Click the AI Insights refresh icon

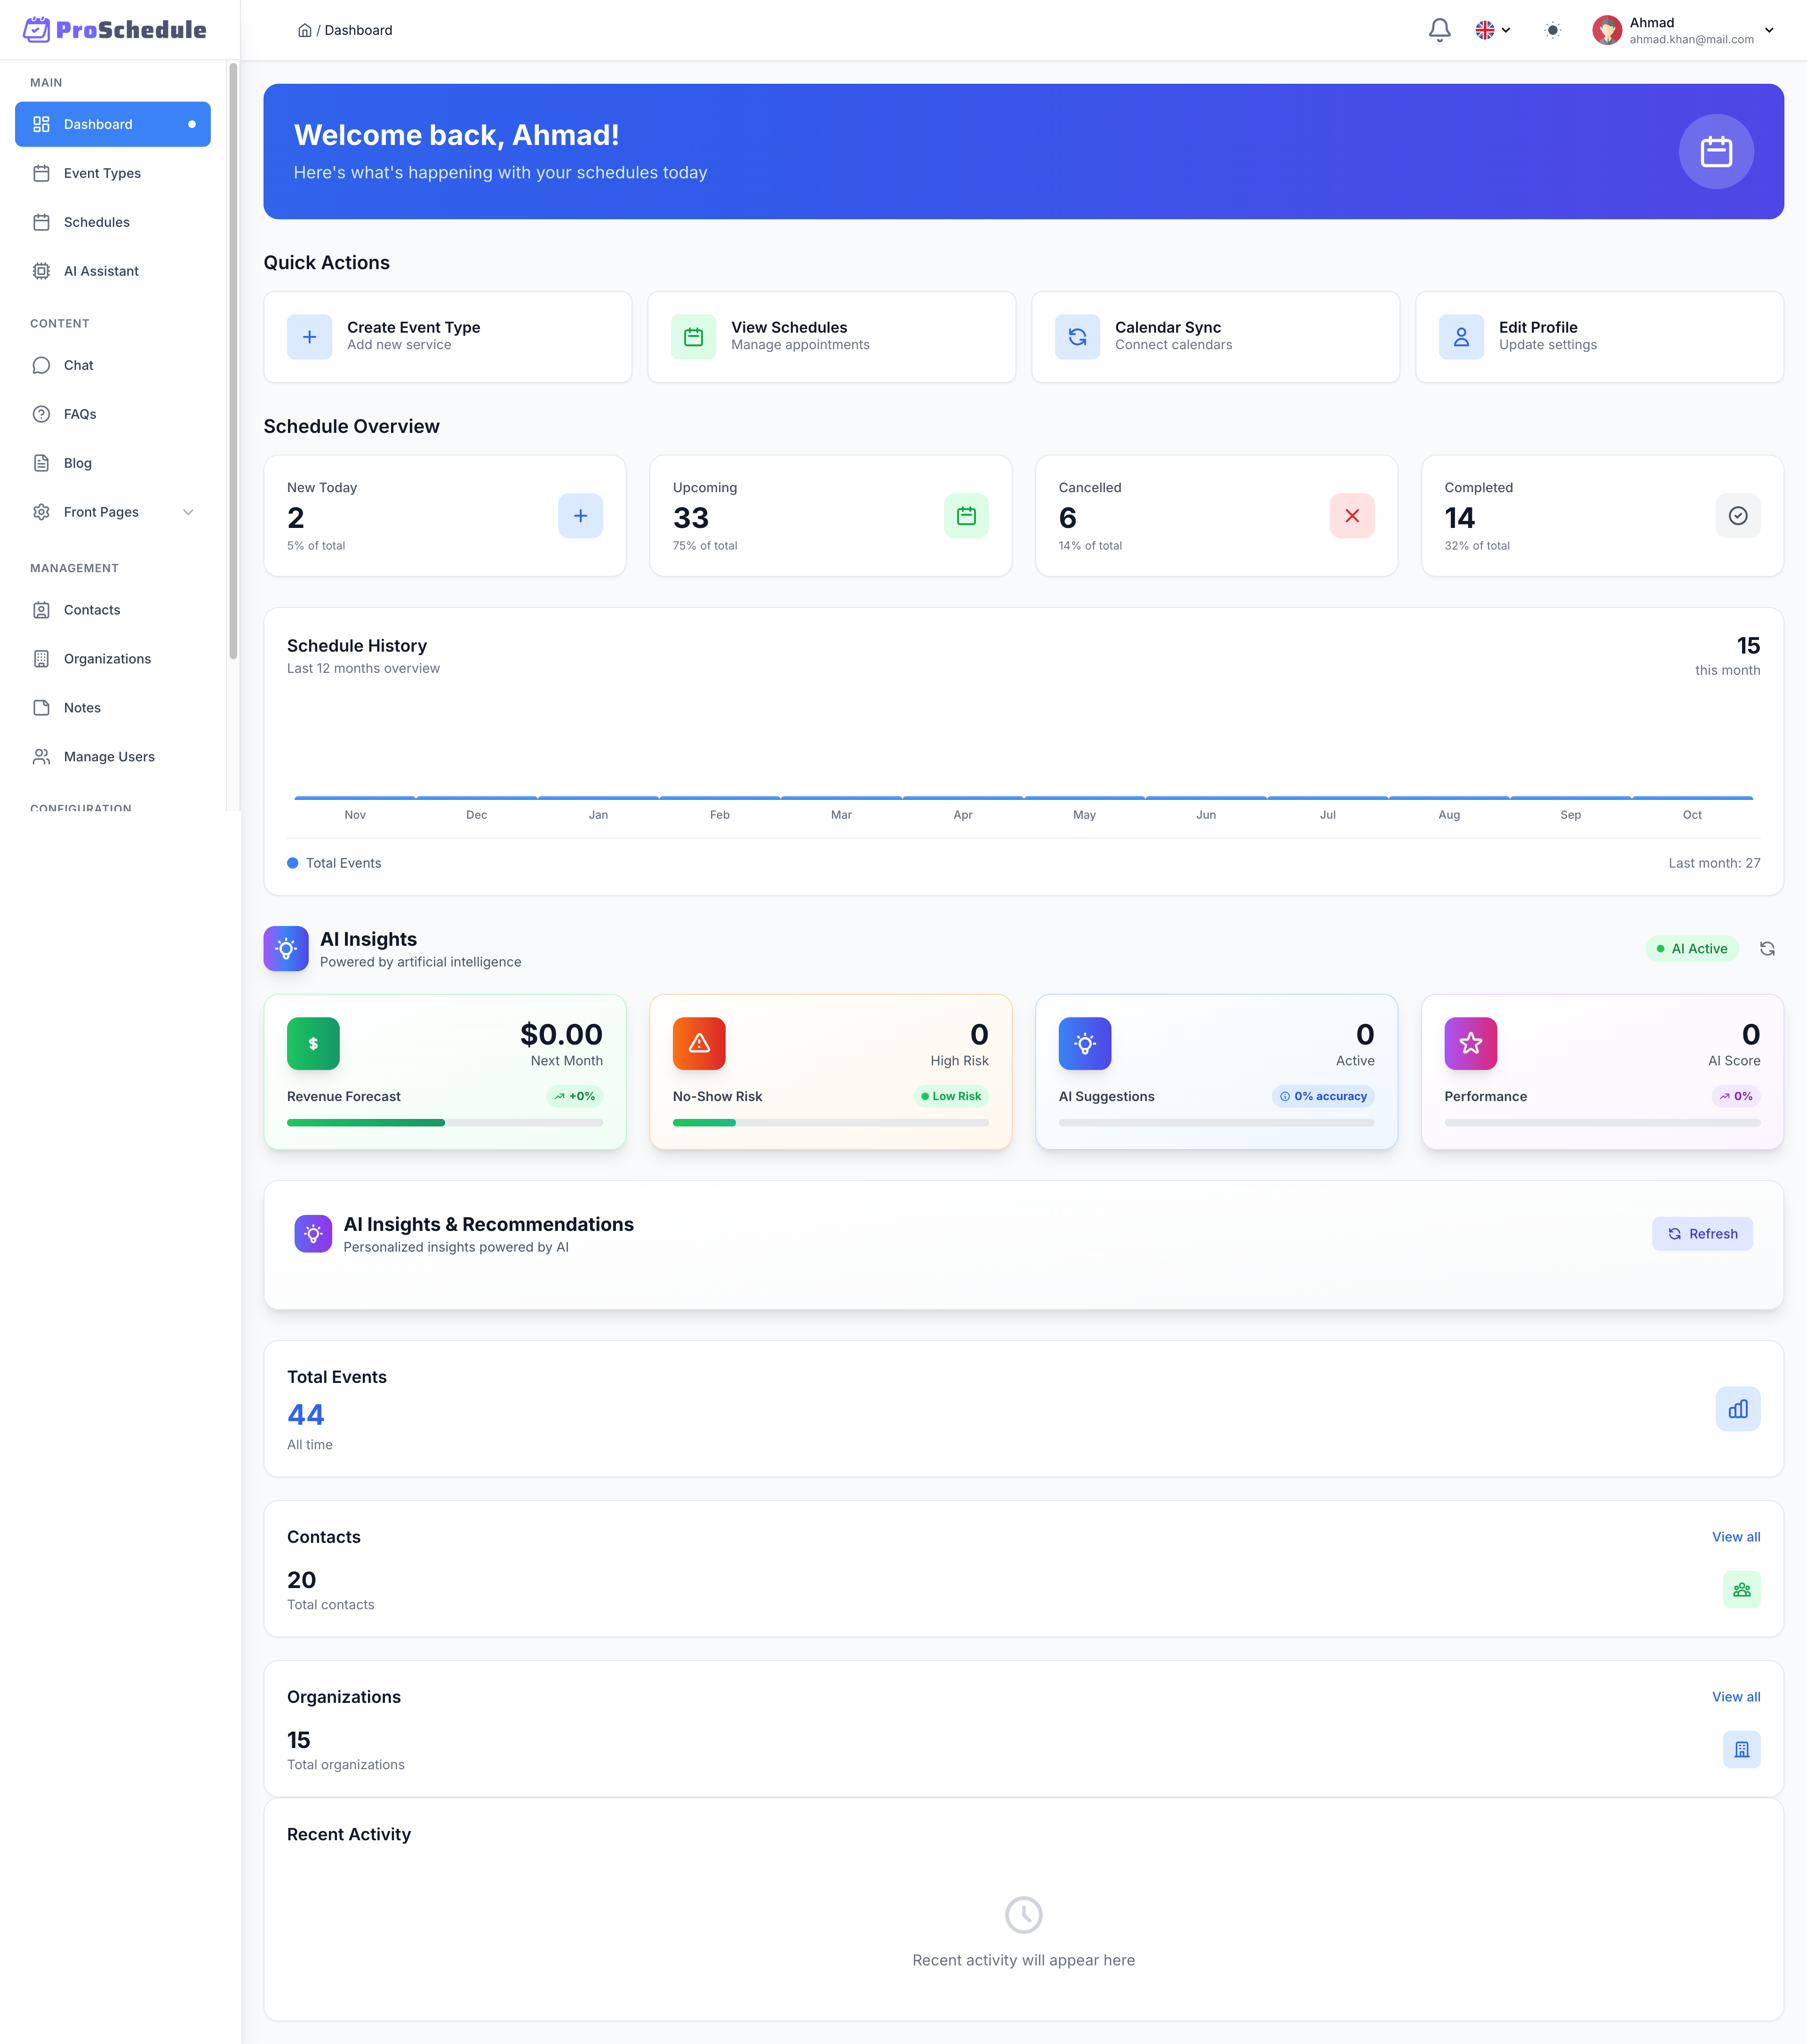coord(1767,949)
